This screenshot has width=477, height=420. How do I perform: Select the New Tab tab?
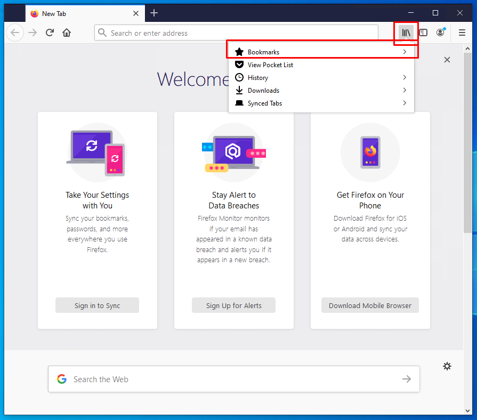coord(85,13)
